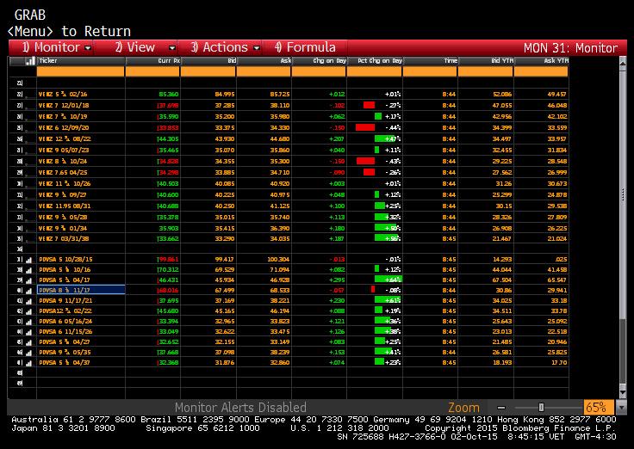Click the arrow beside the 65% zoom box

(621, 408)
